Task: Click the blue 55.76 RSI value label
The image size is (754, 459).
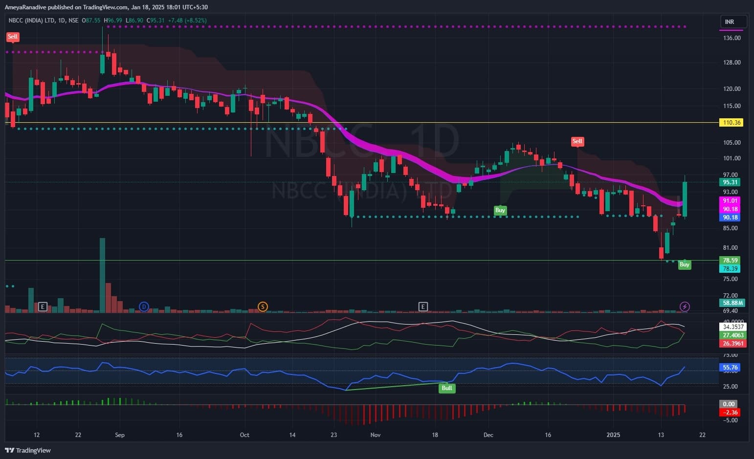Action: tap(730, 368)
